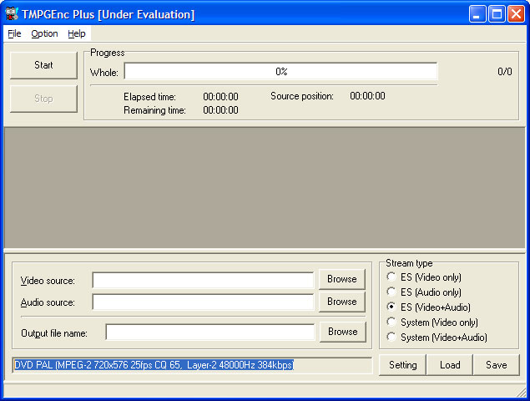Click the disabled Stop button

[43, 99]
